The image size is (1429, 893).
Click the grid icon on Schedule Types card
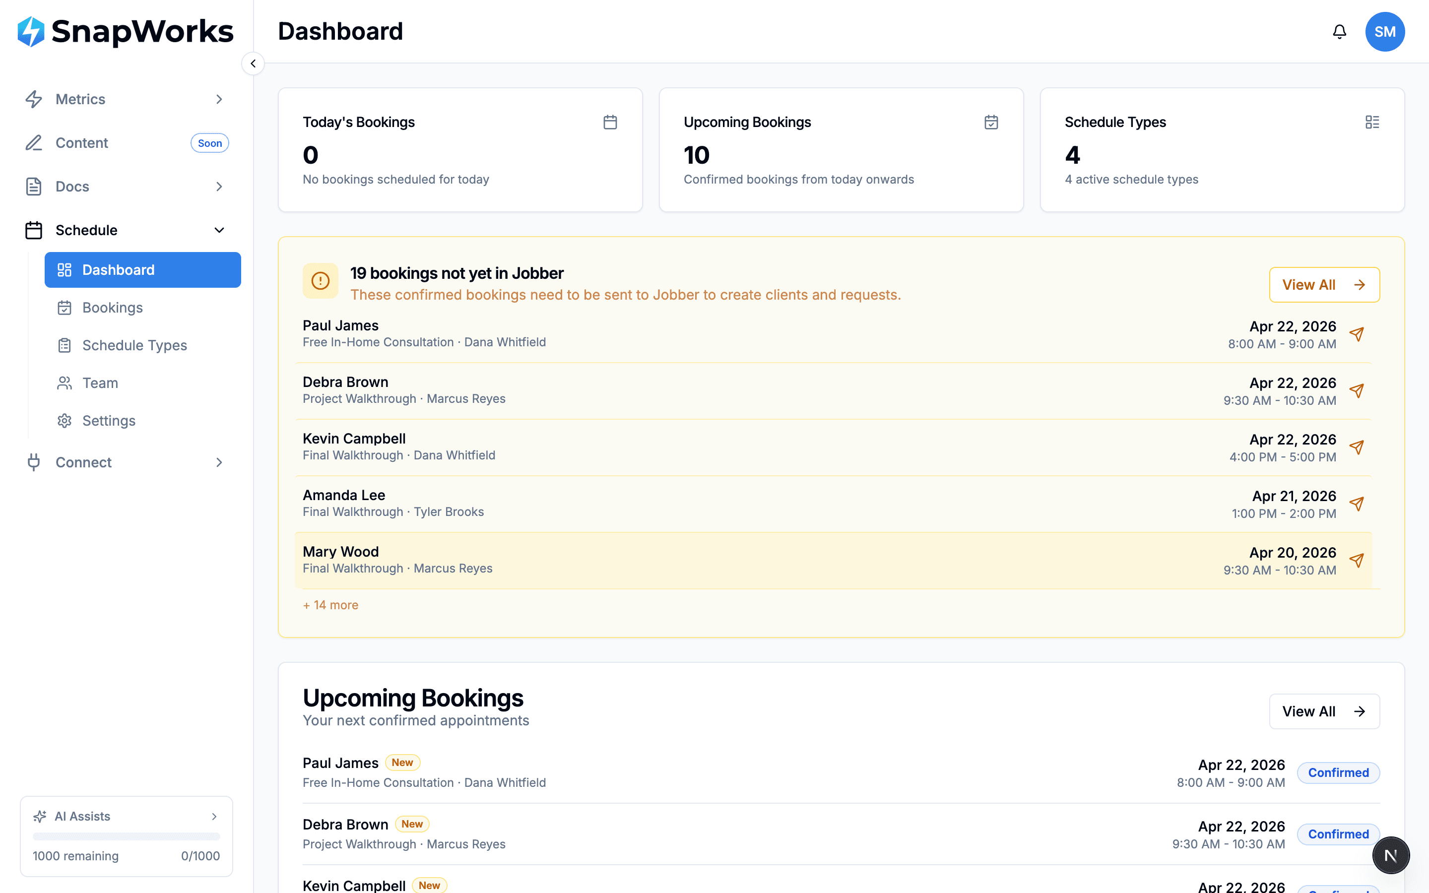[x=1372, y=122]
